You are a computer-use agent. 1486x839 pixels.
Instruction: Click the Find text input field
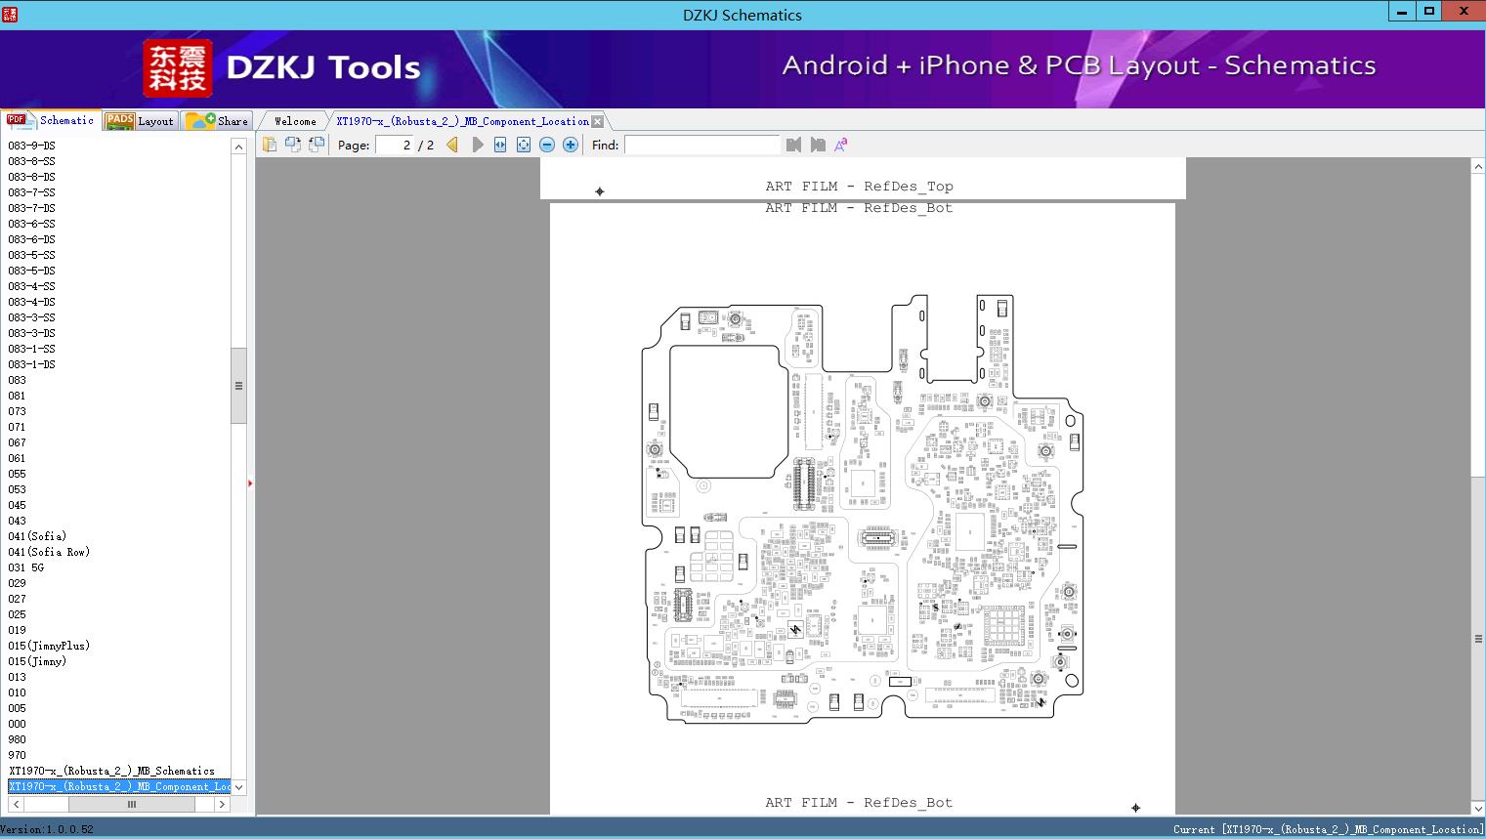tap(701, 145)
